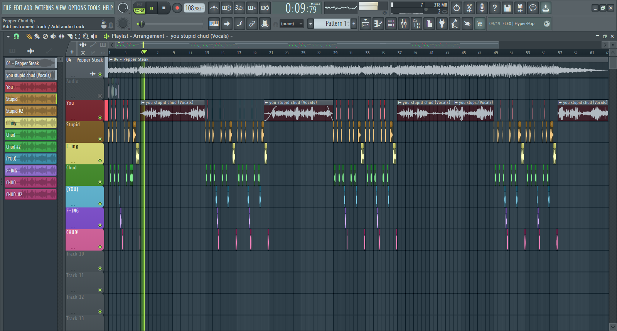
Task: Expand the Playlist Arrangement dropdown
Action: (167, 36)
